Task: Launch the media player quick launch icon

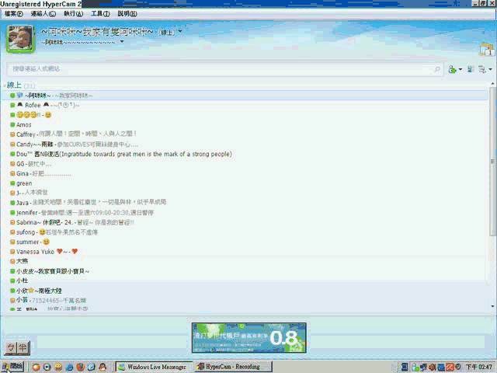Action: pos(47,367)
